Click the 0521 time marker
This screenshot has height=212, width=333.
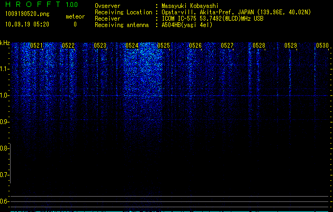click(x=37, y=46)
